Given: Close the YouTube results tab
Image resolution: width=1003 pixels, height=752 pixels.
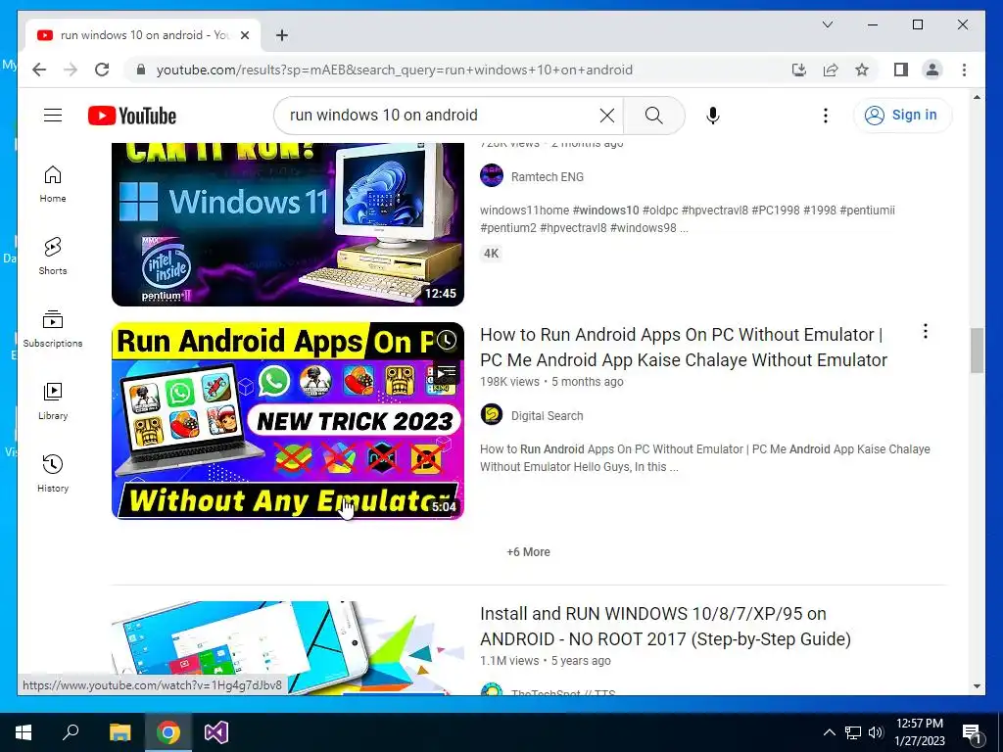Looking at the screenshot, I should click(244, 35).
